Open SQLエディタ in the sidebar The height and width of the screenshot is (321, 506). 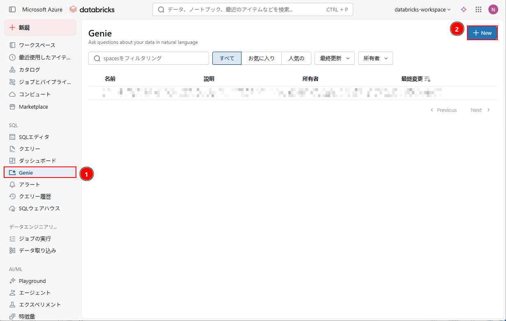34,137
